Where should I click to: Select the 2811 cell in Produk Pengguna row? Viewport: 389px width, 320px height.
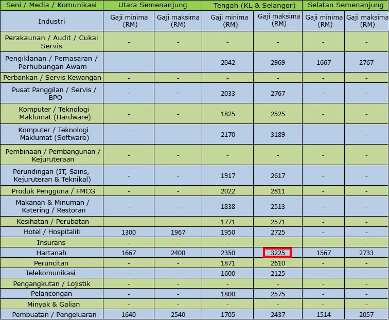277,191
